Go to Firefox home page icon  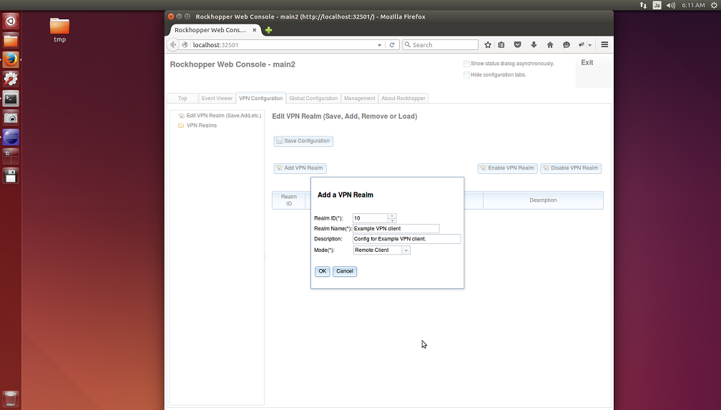tap(550, 44)
